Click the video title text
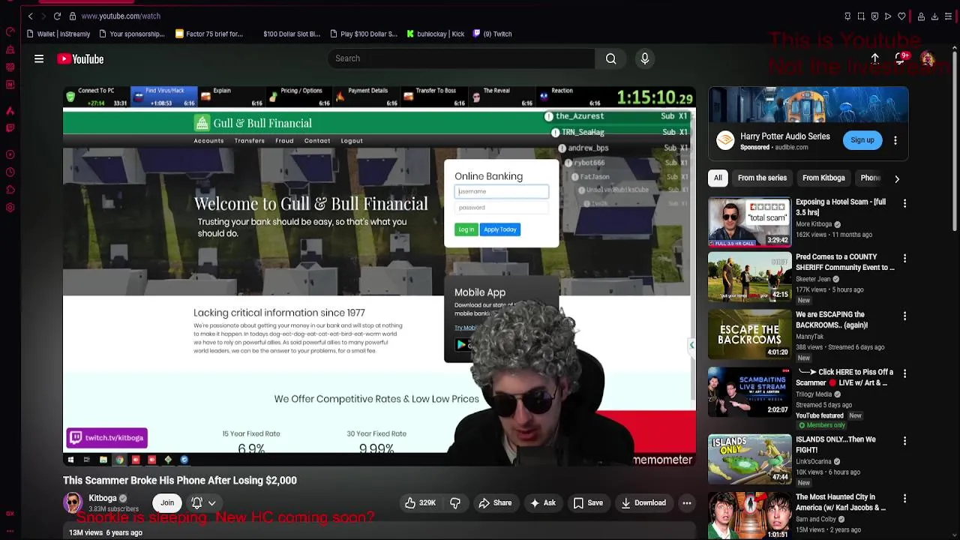Viewport: 960px width, 540px height. click(180, 480)
